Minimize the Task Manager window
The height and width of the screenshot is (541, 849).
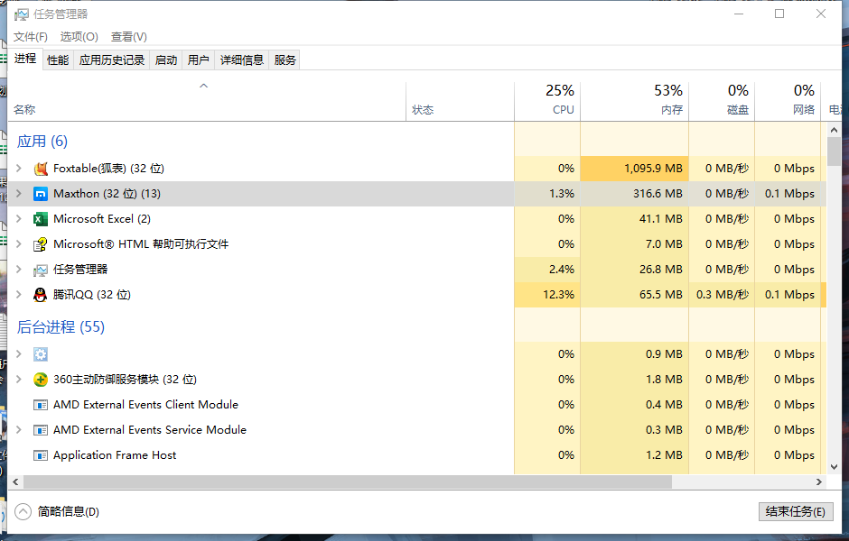[739, 14]
